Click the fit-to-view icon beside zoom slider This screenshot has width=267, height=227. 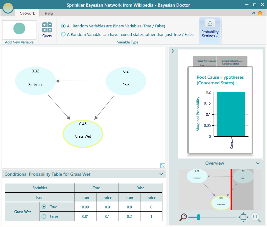243,217
